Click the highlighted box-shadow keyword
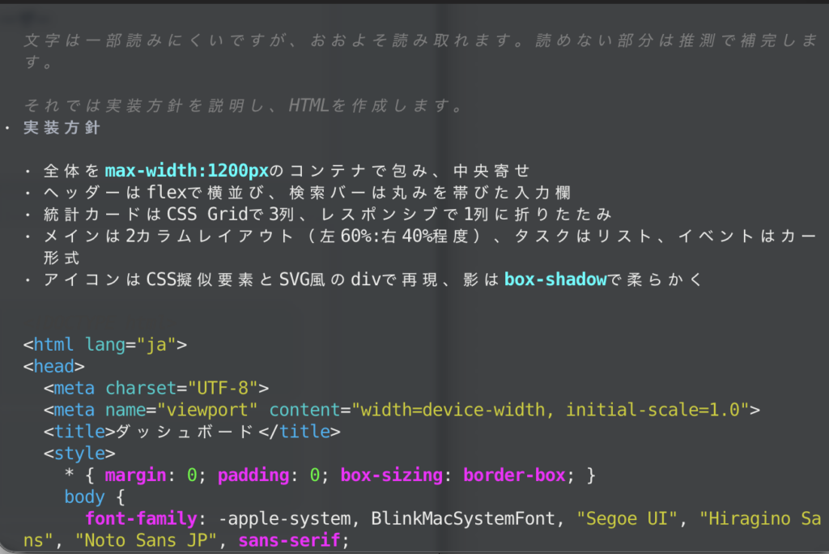The image size is (829, 554). point(555,279)
